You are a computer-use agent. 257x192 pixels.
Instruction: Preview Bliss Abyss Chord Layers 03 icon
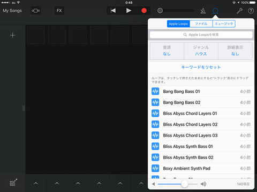pyautogui.click(x=155, y=135)
